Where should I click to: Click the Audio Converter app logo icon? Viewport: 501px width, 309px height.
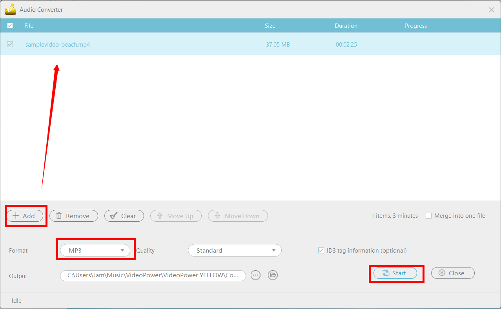(x=10, y=9)
